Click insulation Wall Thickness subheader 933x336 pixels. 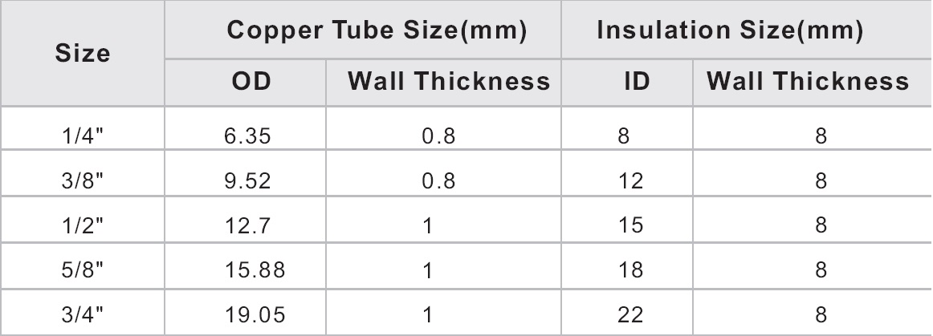pyautogui.click(x=808, y=82)
